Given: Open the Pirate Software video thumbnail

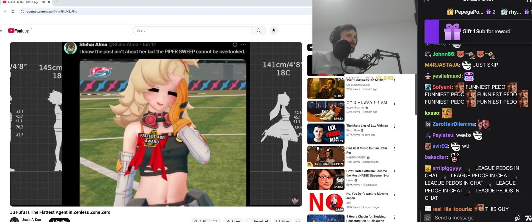Looking at the screenshot, I should click(326, 179).
